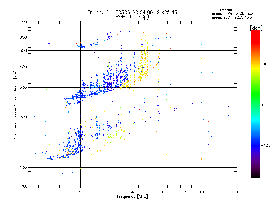The image size is (279, 209).
Task: Click the colorbar's black bottom end
Action: point(255,175)
